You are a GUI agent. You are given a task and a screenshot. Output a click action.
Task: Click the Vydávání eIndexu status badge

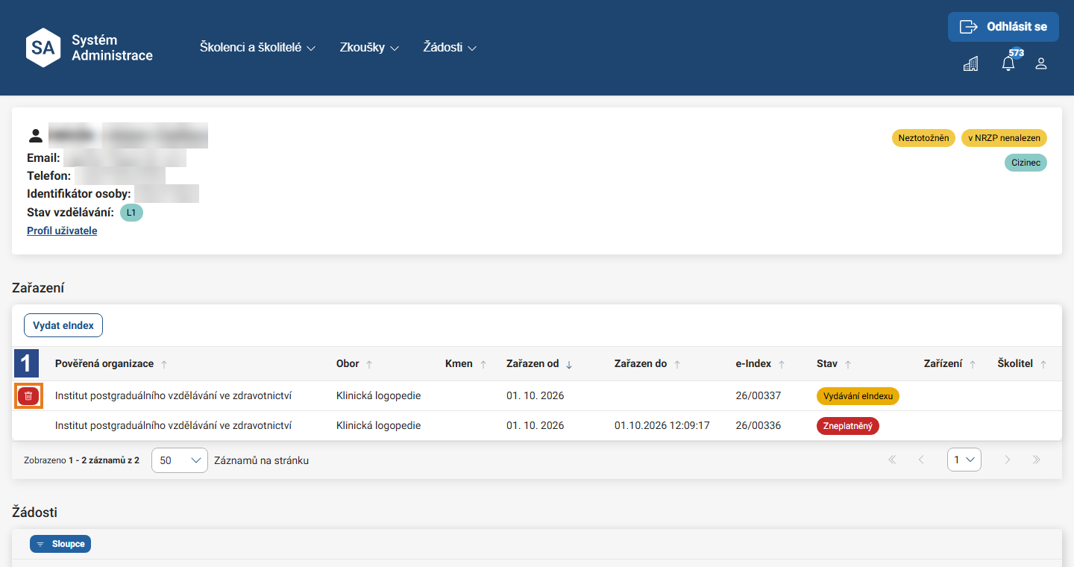pos(858,396)
